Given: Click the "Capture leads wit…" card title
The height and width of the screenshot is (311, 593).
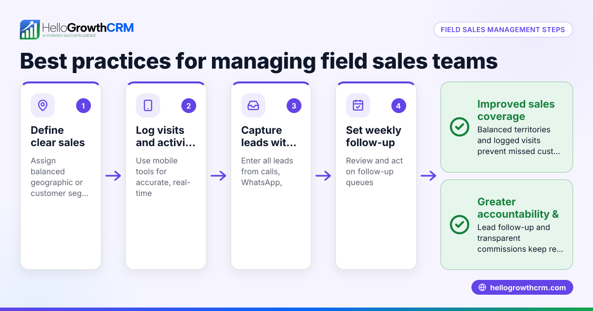Looking at the screenshot, I should pos(269,137).
